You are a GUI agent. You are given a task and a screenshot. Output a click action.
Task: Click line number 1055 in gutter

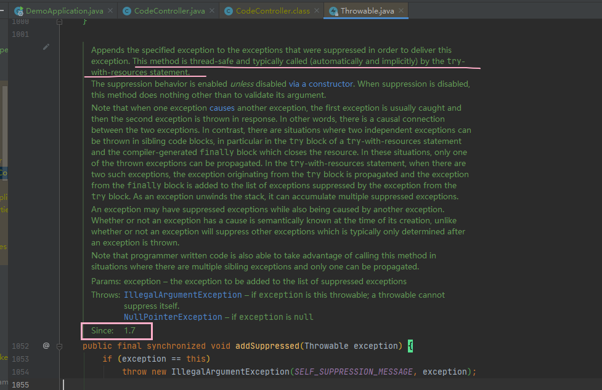coord(20,384)
